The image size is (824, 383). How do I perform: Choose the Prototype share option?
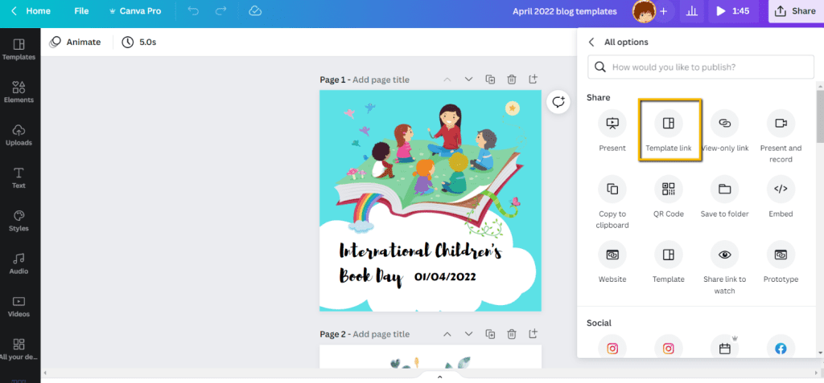[x=781, y=263]
